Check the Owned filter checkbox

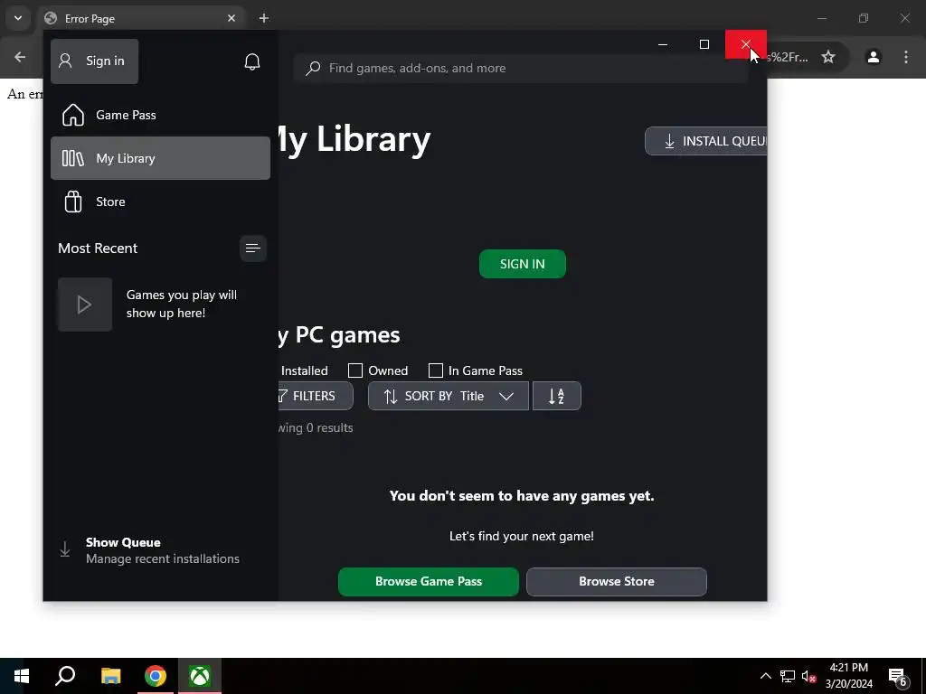pyautogui.click(x=354, y=370)
